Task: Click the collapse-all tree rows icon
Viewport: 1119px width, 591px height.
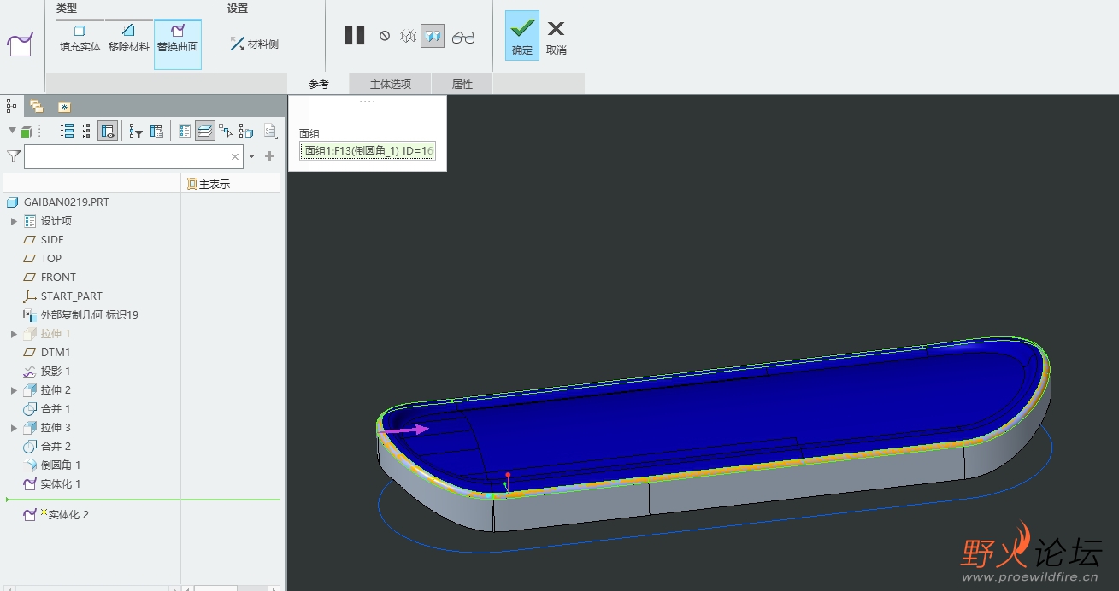Action: 86,131
